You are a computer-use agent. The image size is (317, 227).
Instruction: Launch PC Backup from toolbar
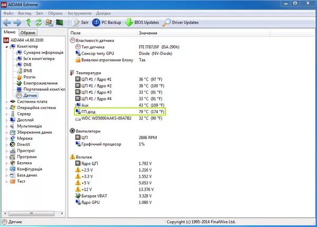[107, 22]
